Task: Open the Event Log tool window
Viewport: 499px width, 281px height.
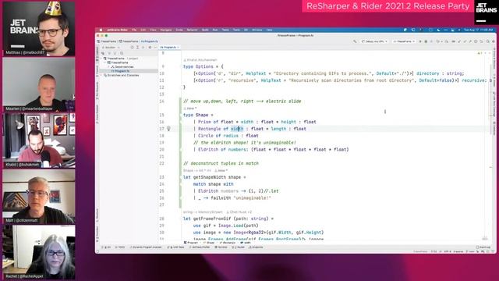Action: click(483, 247)
